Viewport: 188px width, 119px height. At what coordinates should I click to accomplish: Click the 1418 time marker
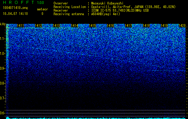146,26
